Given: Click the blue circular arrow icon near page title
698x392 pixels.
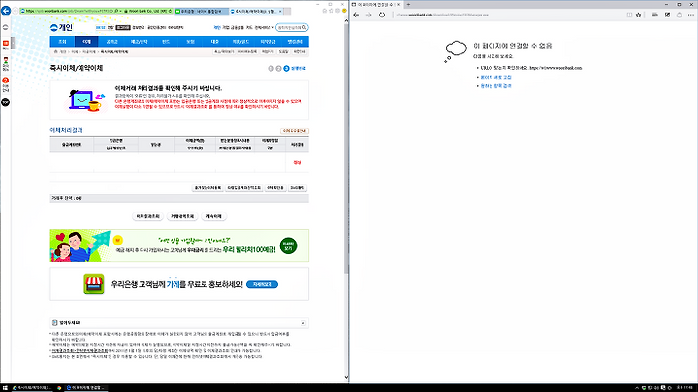Looking at the screenshot, I should click(x=286, y=69).
